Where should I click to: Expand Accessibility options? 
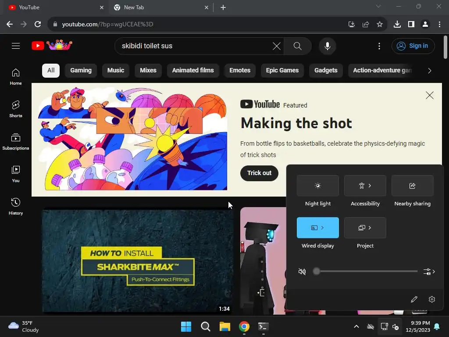365,186
